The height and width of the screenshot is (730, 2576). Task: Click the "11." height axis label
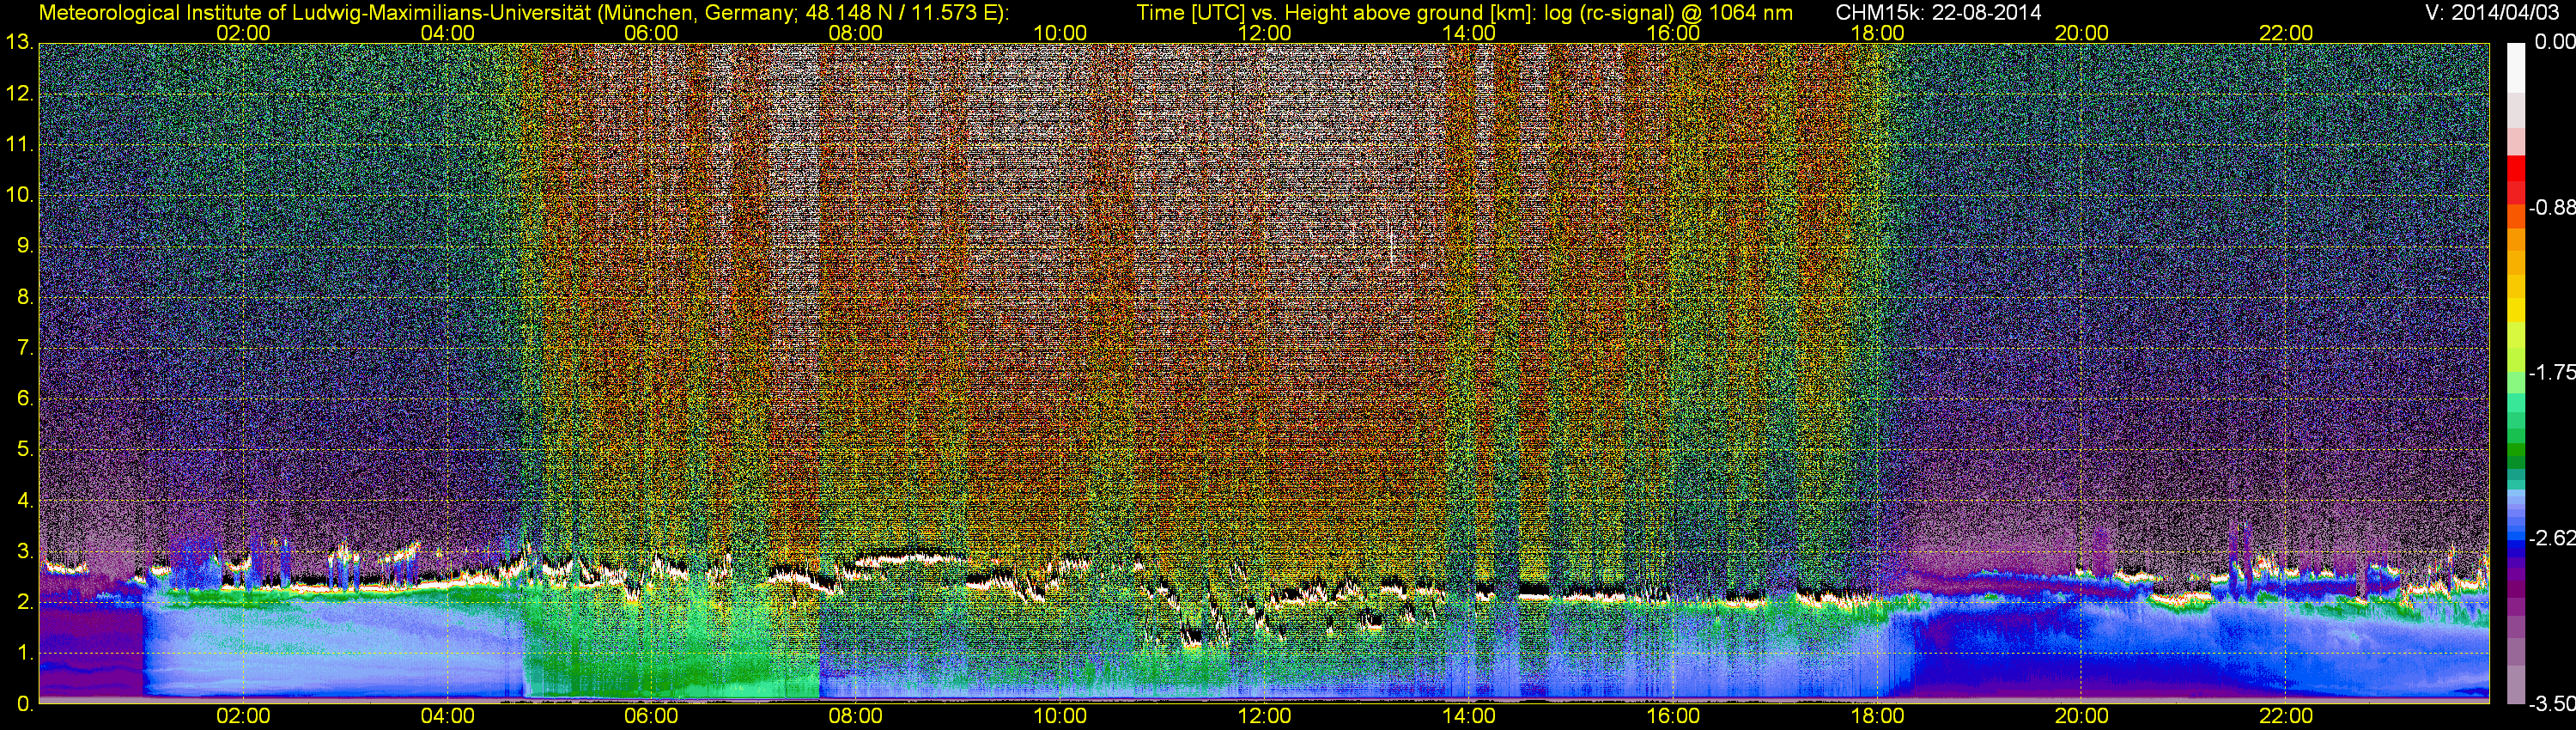(x=20, y=145)
